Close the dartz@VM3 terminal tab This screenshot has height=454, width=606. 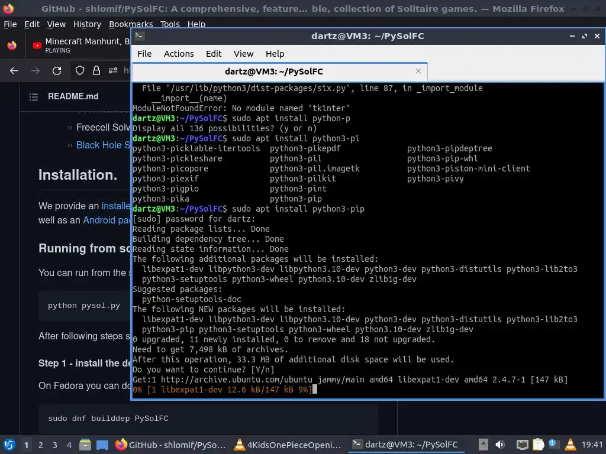click(418, 71)
